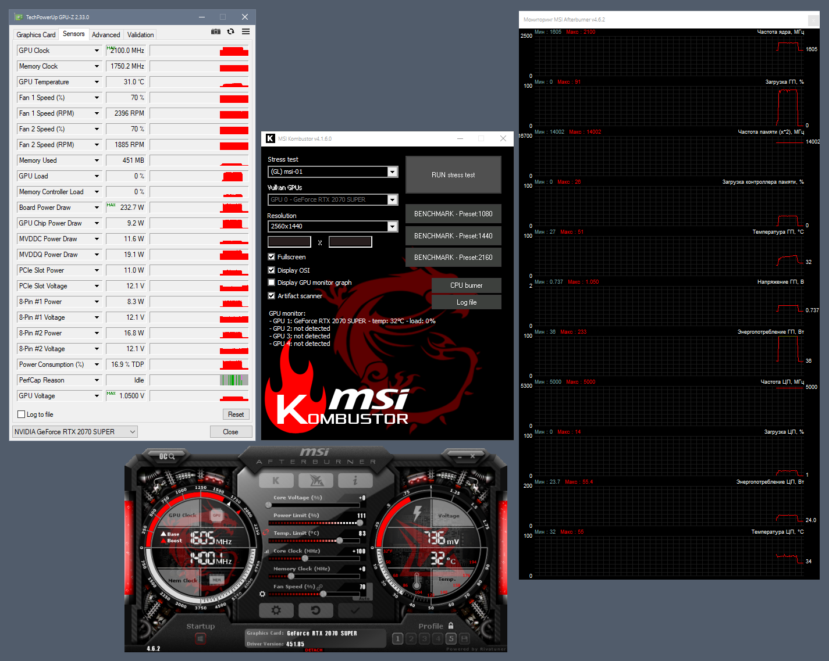Open the GPU selector dropdown in GPU-Z

(x=75, y=431)
